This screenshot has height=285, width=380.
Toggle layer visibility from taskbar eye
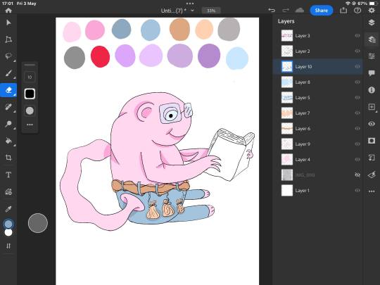[372, 124]
